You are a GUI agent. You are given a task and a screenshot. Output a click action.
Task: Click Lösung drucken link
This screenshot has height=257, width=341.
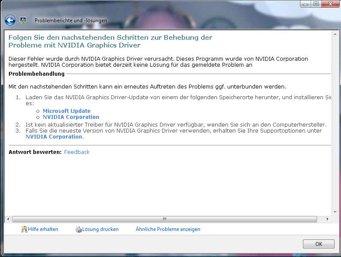click(100, 229)
